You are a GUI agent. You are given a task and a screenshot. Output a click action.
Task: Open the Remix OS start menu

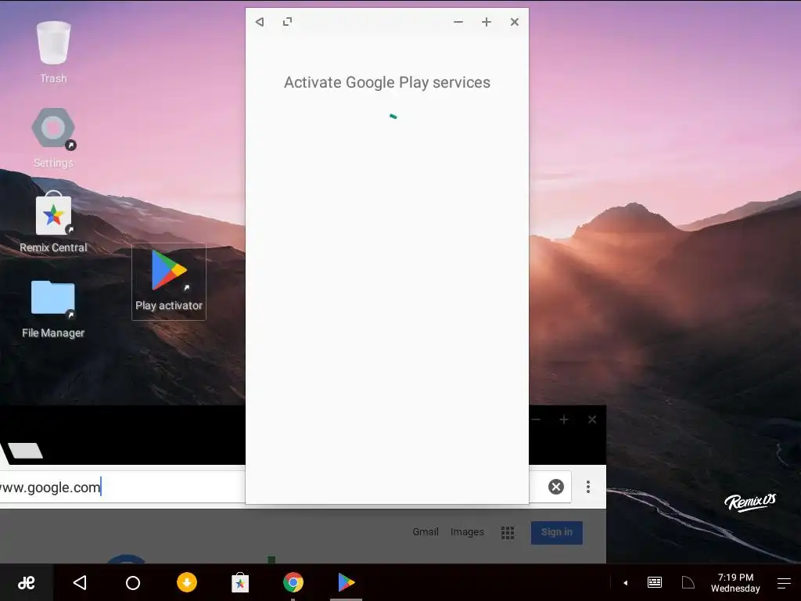(27, 582)
